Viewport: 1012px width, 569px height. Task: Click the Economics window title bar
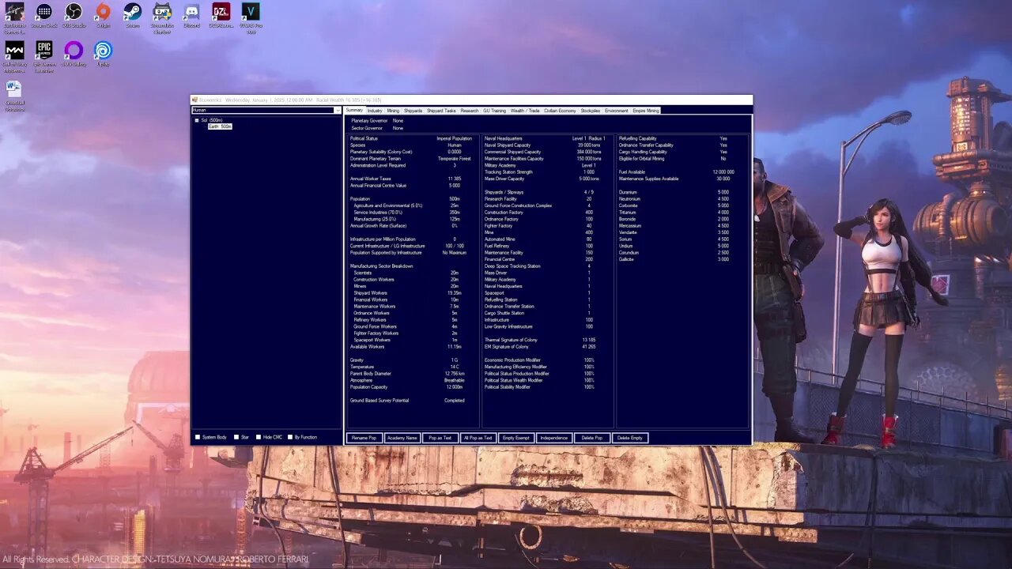click(x=471, y=100)
